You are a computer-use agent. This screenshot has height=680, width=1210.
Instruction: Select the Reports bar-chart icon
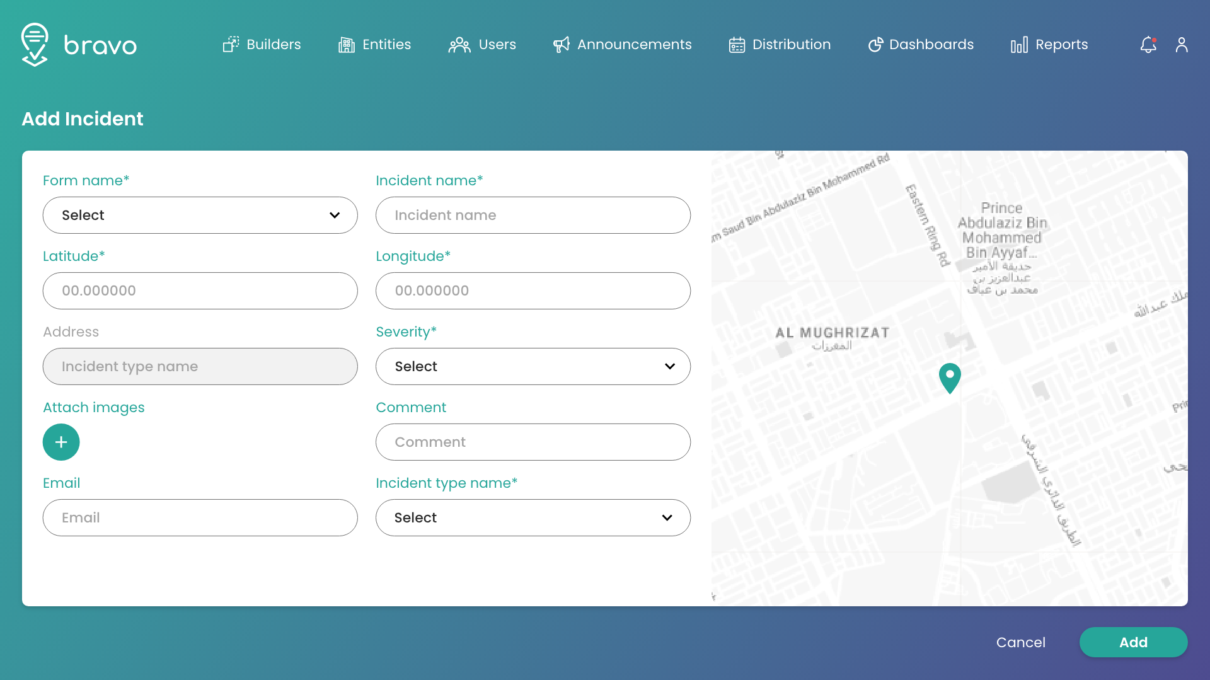point(1019,44)
